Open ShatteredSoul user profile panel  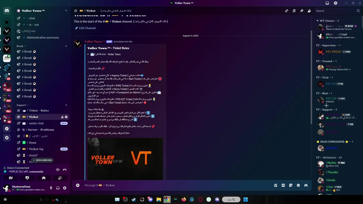(24, 188)
